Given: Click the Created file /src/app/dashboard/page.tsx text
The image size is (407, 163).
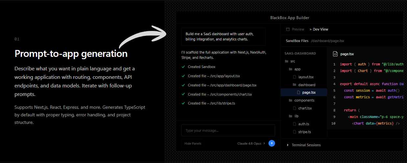Looking at the screenshot, I should (x=222, y=85).
